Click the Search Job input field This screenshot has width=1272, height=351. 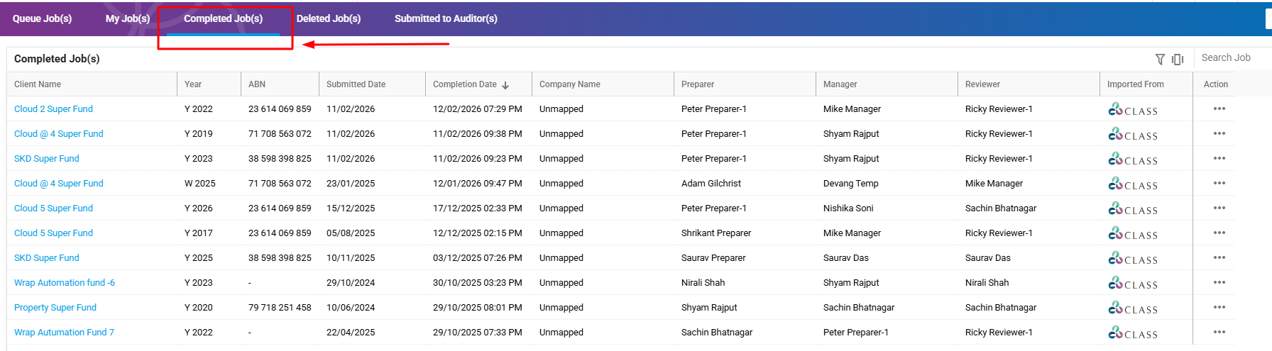(x=1232, y=58)
